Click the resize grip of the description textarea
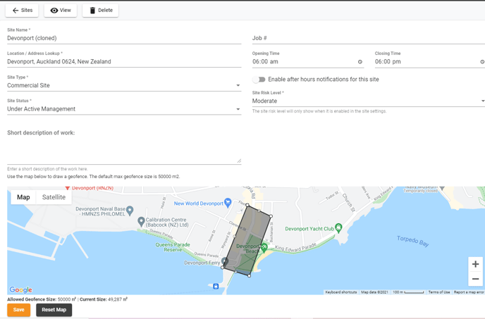The image size is (485, 319). (239, 161)
